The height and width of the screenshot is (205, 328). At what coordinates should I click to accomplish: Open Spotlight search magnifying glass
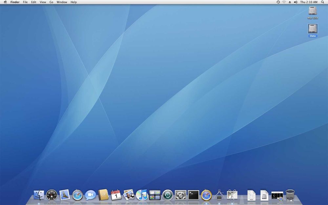click(x=322, y=2)
